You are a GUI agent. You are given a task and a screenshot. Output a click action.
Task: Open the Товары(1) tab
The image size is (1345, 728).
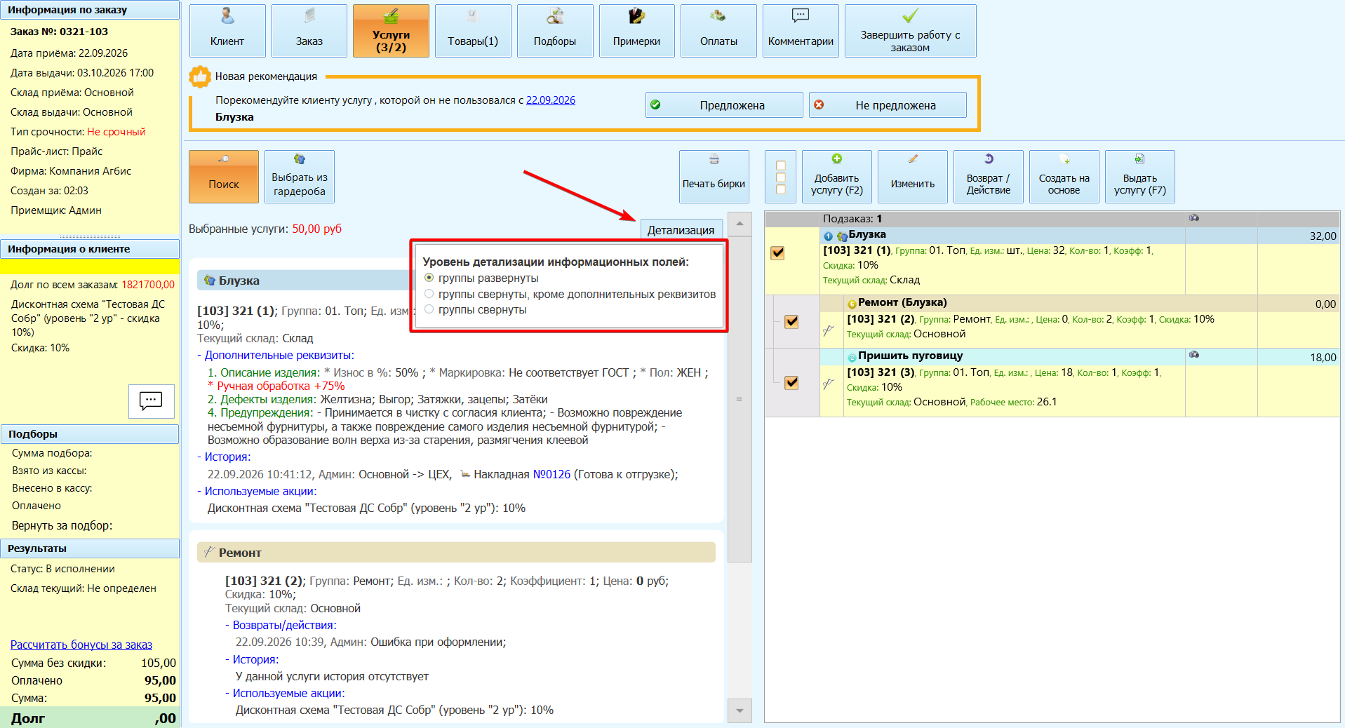[473, 31]
